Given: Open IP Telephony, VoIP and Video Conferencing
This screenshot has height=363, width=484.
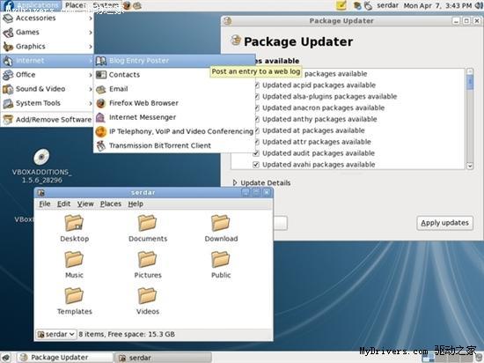Looking at the screenshot, I should 174,131.
